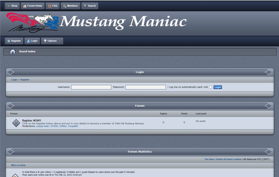Enable log me on automatically checkbox

click(x=210, y=87)
